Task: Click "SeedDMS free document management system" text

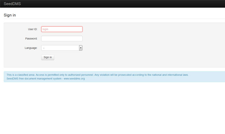Action: (x=34, y=79)
